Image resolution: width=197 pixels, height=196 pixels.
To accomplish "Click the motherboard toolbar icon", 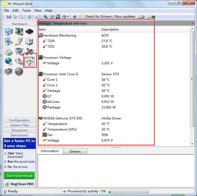I will point(58,17).
